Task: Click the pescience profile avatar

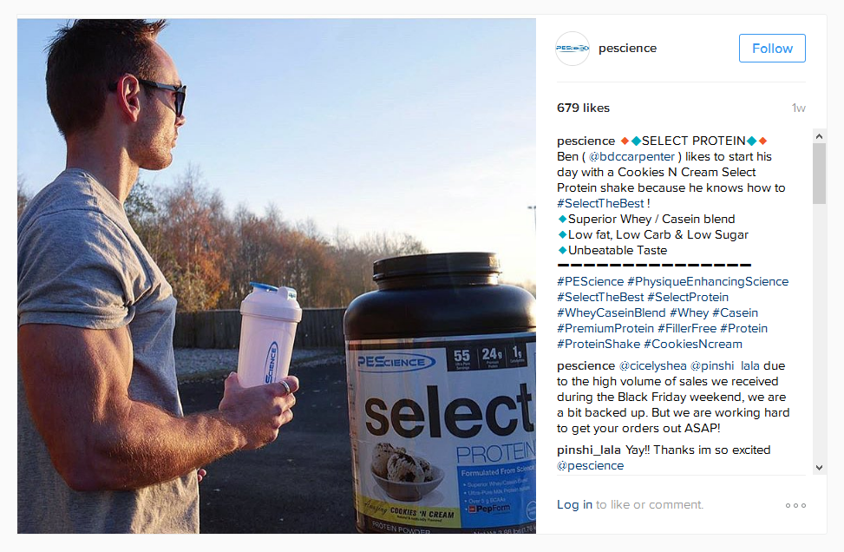Action: [572, 49]
